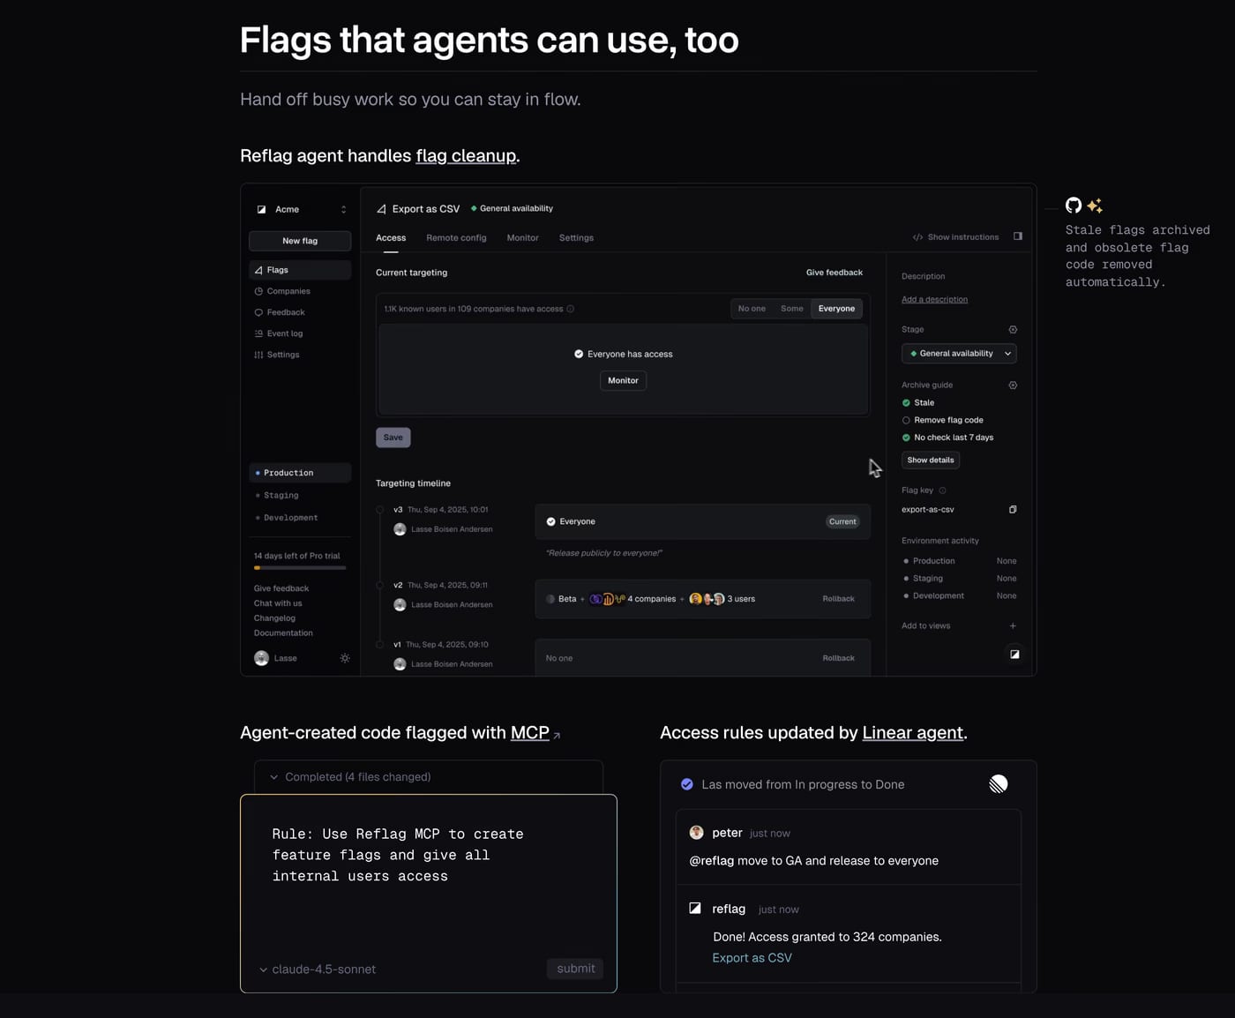Select the No one targeting option
This screenshot has width=1235, height=1018.
pyautogui.click(x=752, y=309)
